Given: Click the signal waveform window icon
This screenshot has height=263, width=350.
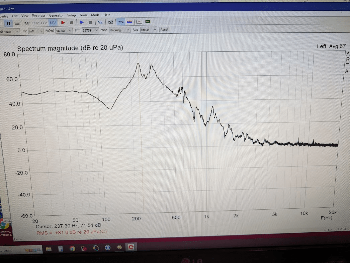Looking at the screenshot, I should 139,22.
